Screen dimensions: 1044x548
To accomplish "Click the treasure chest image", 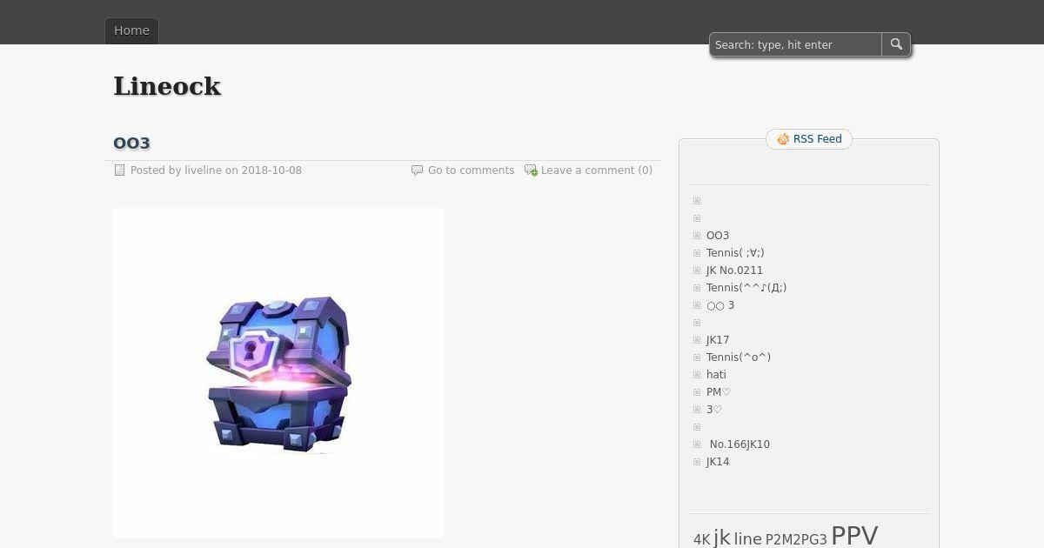I will (x=278, y=373).
